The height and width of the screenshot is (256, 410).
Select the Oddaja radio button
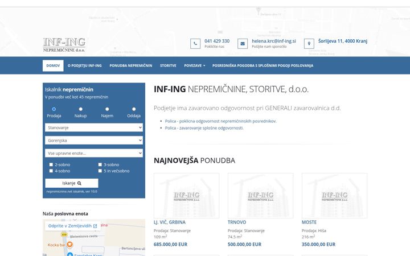coord(134,109)
